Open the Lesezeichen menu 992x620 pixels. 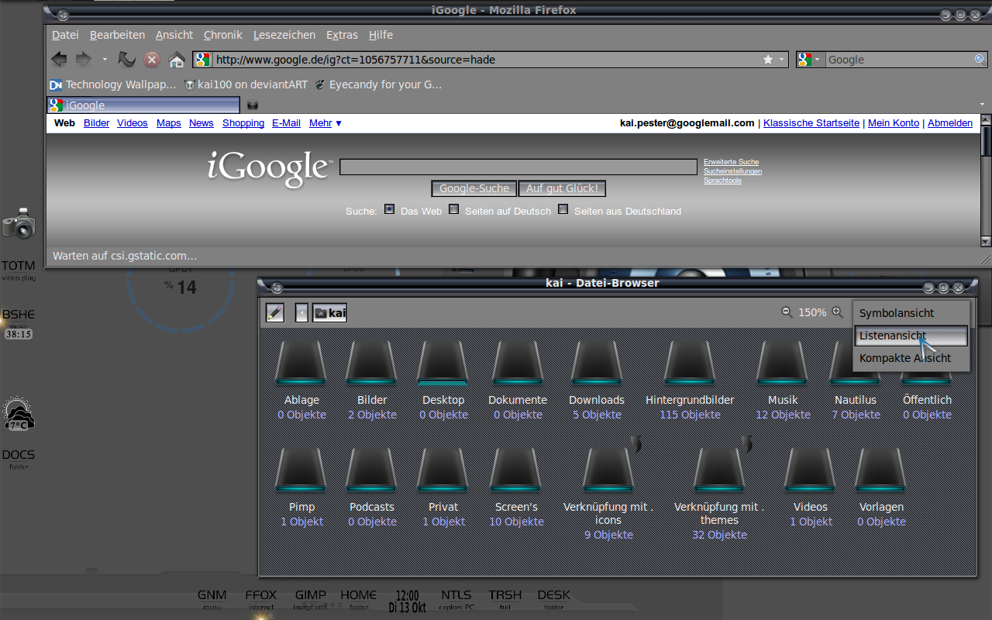(x=284, y=35)
